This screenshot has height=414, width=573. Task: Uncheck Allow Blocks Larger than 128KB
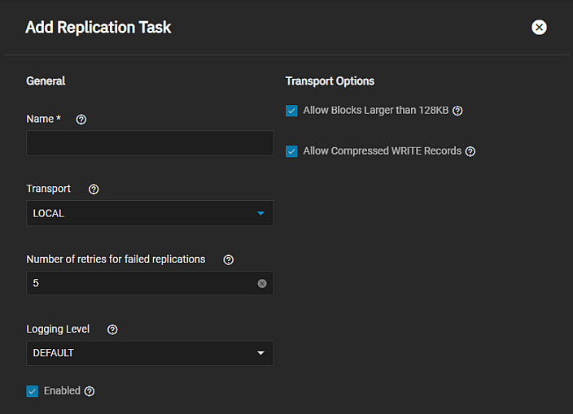coord(291,111)
